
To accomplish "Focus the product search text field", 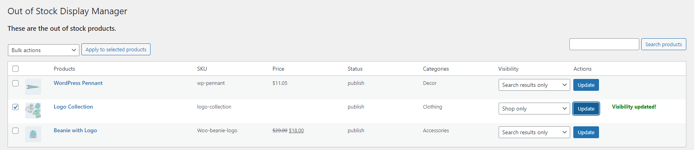I will point(604,44).
